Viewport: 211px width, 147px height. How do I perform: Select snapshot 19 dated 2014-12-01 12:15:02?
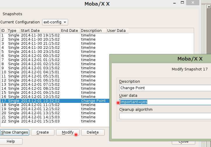pyautogui.click(x=55, y=109)
